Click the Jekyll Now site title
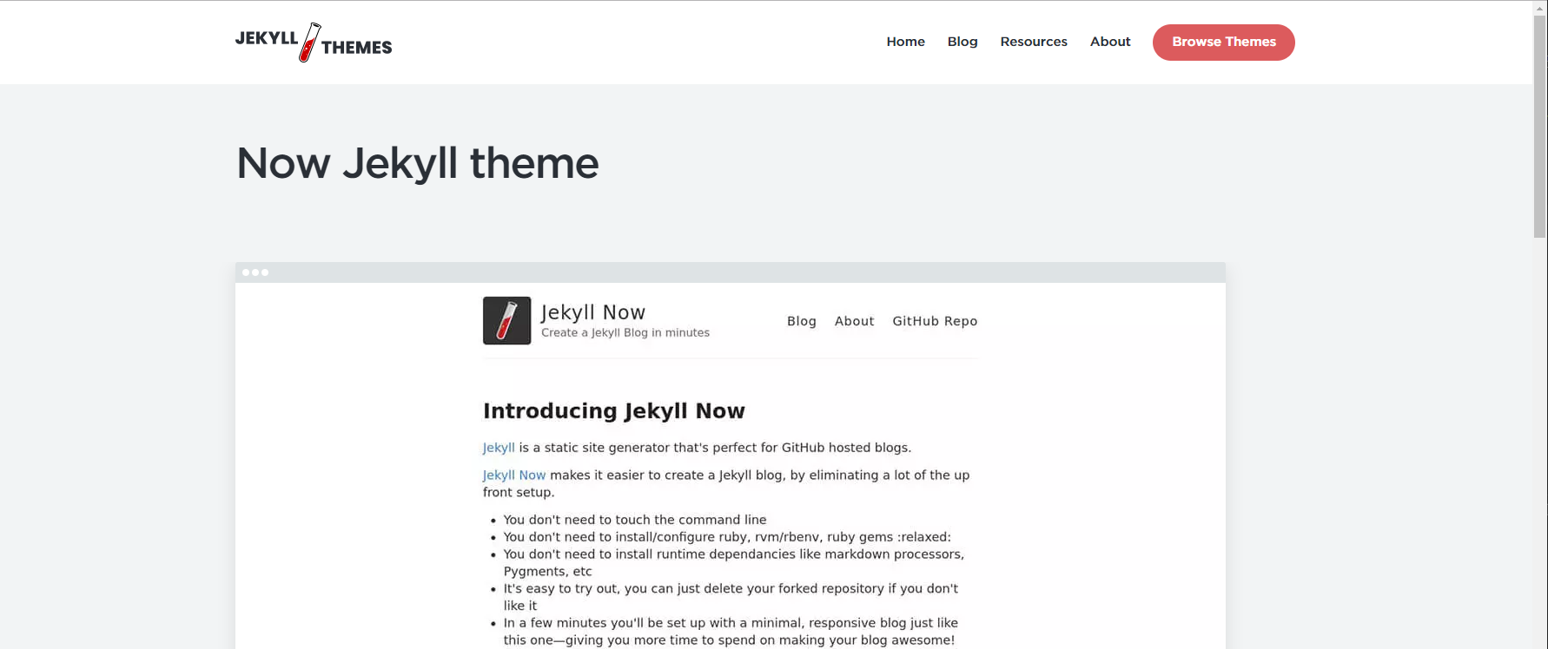The height and width of the screenshot is (649, 1548). point(593,312)
